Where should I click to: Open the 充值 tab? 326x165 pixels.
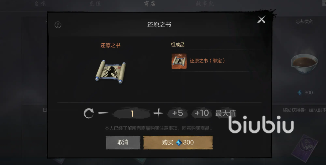coord(95,4)
